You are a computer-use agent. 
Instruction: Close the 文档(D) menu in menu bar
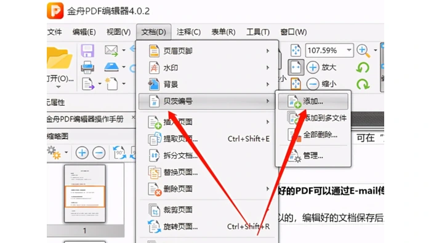(154, 32)
